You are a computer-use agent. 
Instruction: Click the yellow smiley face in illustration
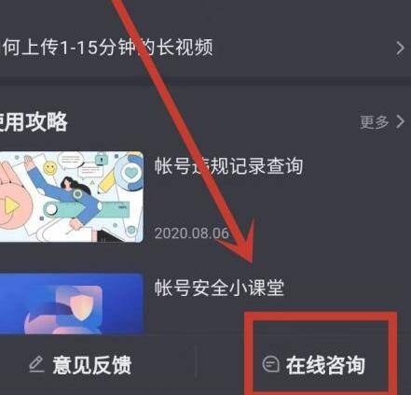[50, 168]
